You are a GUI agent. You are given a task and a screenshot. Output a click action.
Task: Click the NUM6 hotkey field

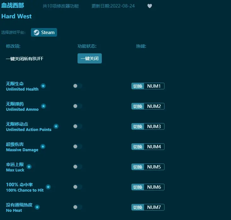tap(154, 187)
